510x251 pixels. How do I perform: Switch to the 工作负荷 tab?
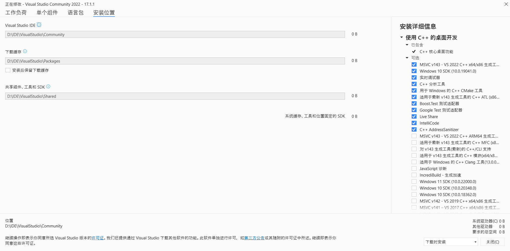point(16,12)
